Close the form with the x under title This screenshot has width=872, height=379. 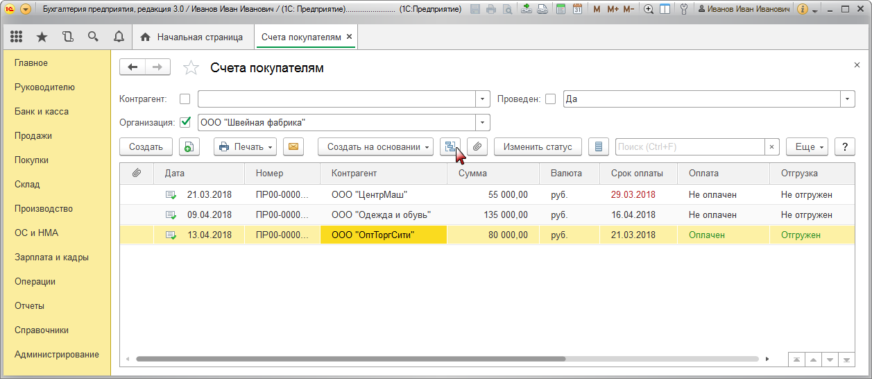tap(857, 65)
